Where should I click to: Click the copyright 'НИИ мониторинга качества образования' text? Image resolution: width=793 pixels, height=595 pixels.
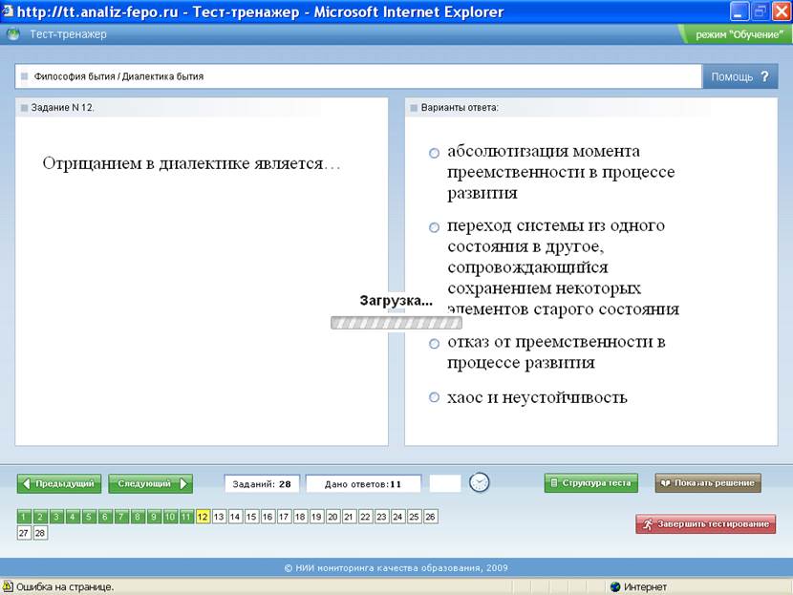[x=396, y=567]
